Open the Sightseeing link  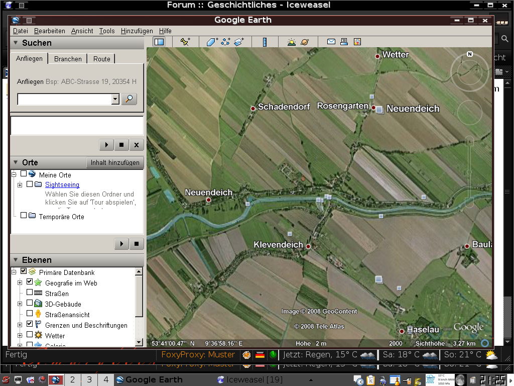[62, 185]
